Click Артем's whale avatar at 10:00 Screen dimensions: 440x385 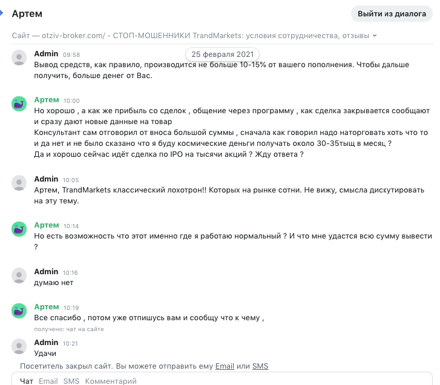(19, 104)
